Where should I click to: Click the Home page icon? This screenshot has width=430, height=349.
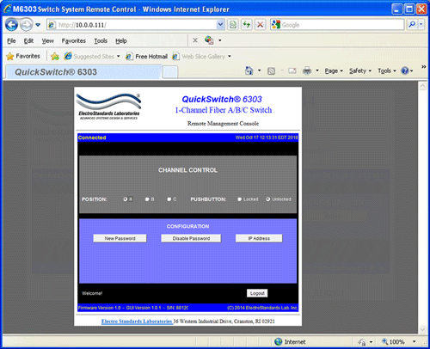pos(249,70)
